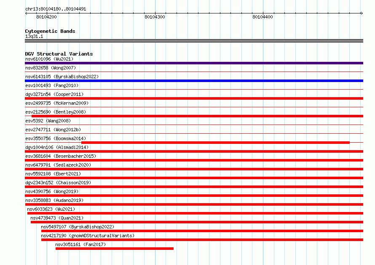Open variant nsv5497107 (ByrskaBishop2022)
The image size is (375, 265).
coord(78,227)
